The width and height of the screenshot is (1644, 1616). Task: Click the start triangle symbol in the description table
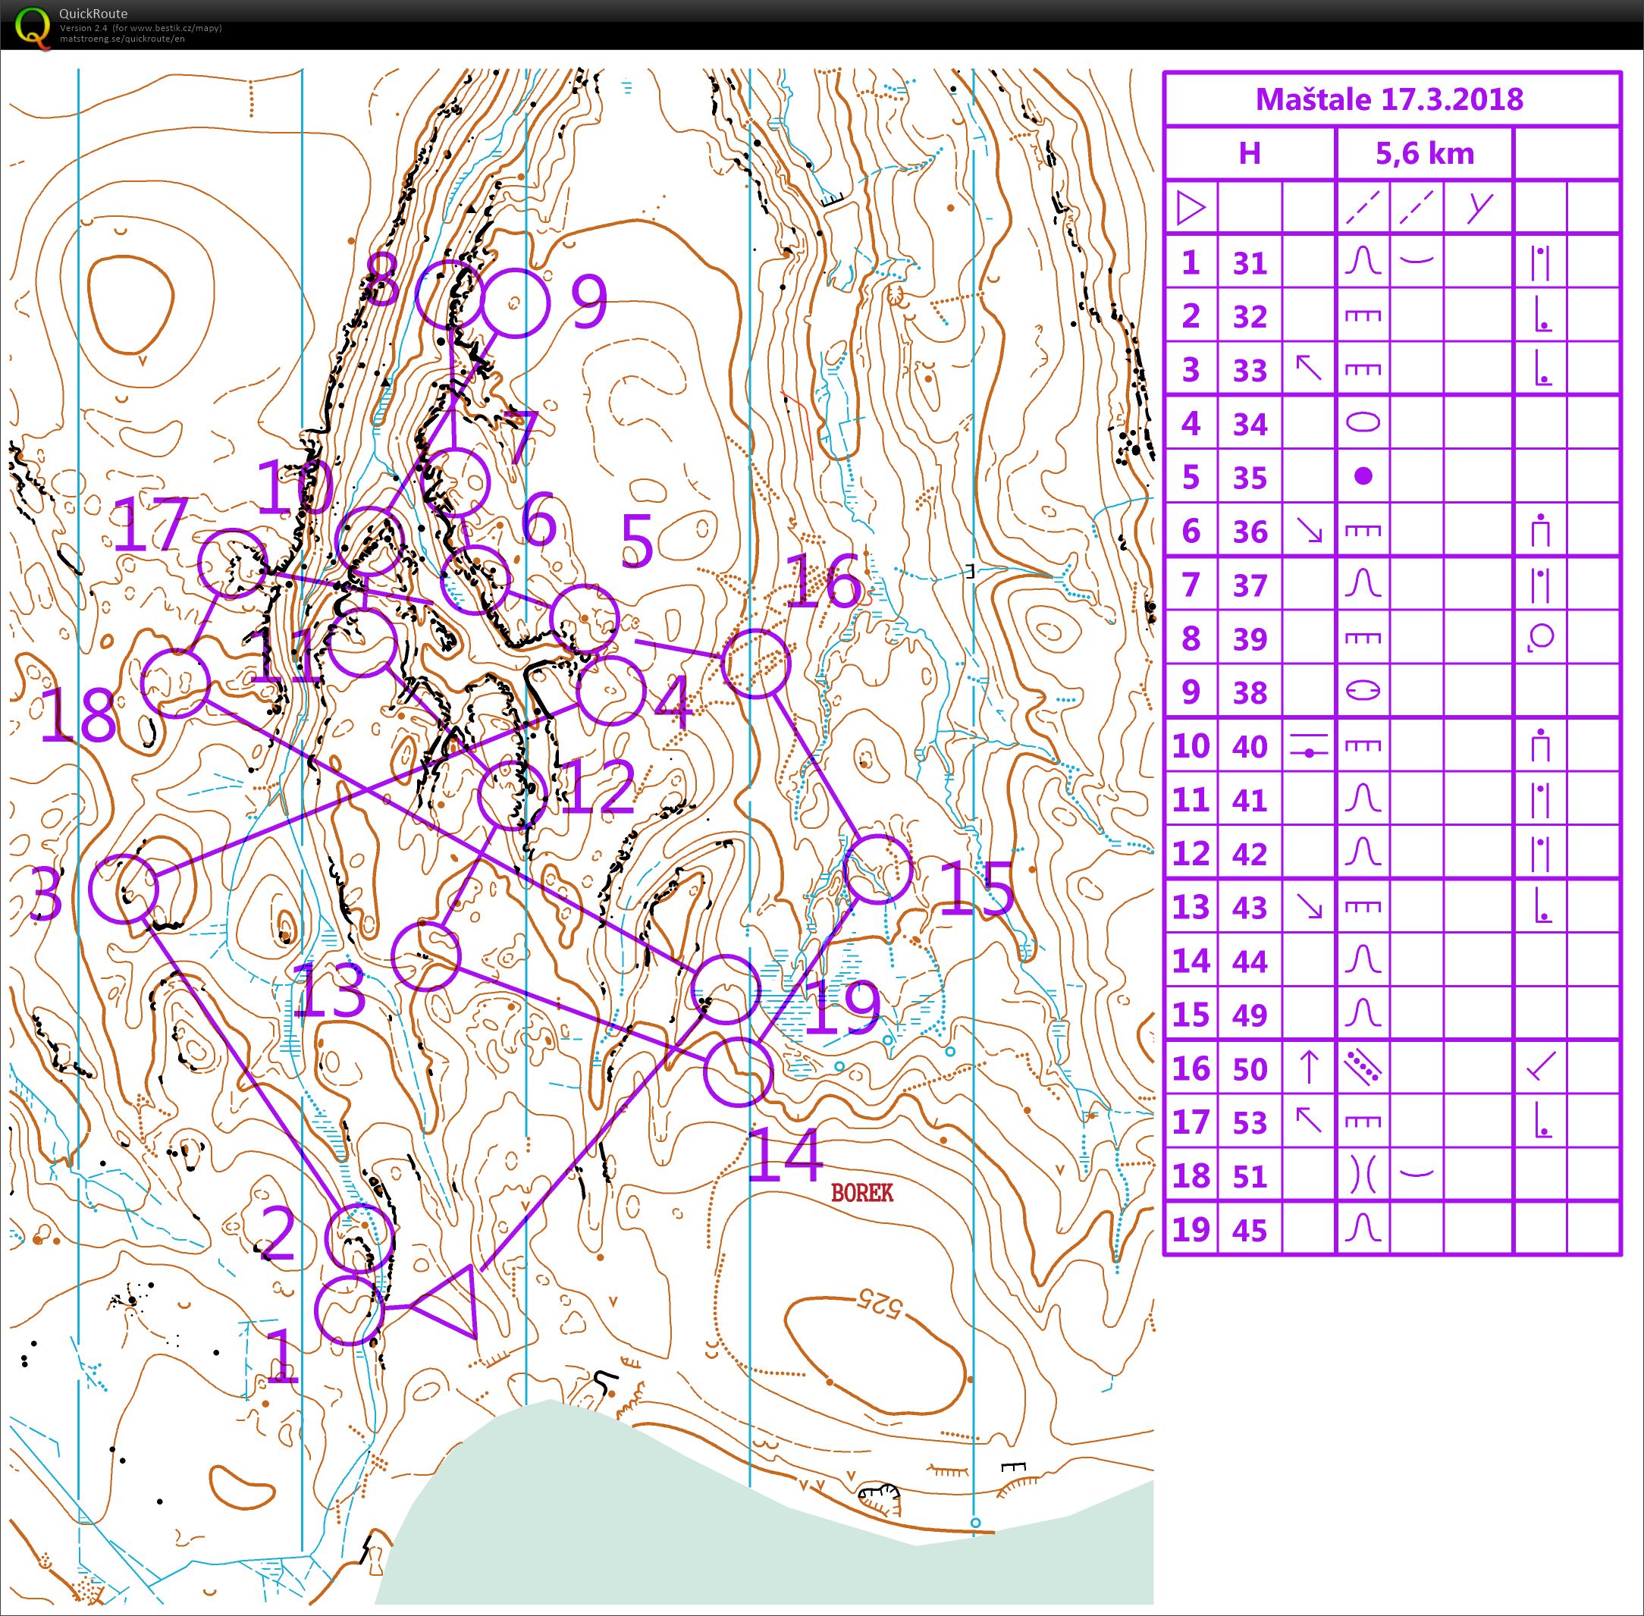1191,208
